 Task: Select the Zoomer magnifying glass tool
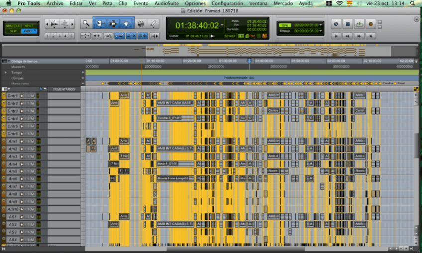(86, 23)
